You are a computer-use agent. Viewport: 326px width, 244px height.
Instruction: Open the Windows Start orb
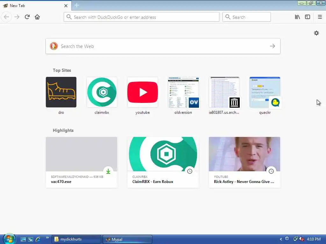coord(9,239)
